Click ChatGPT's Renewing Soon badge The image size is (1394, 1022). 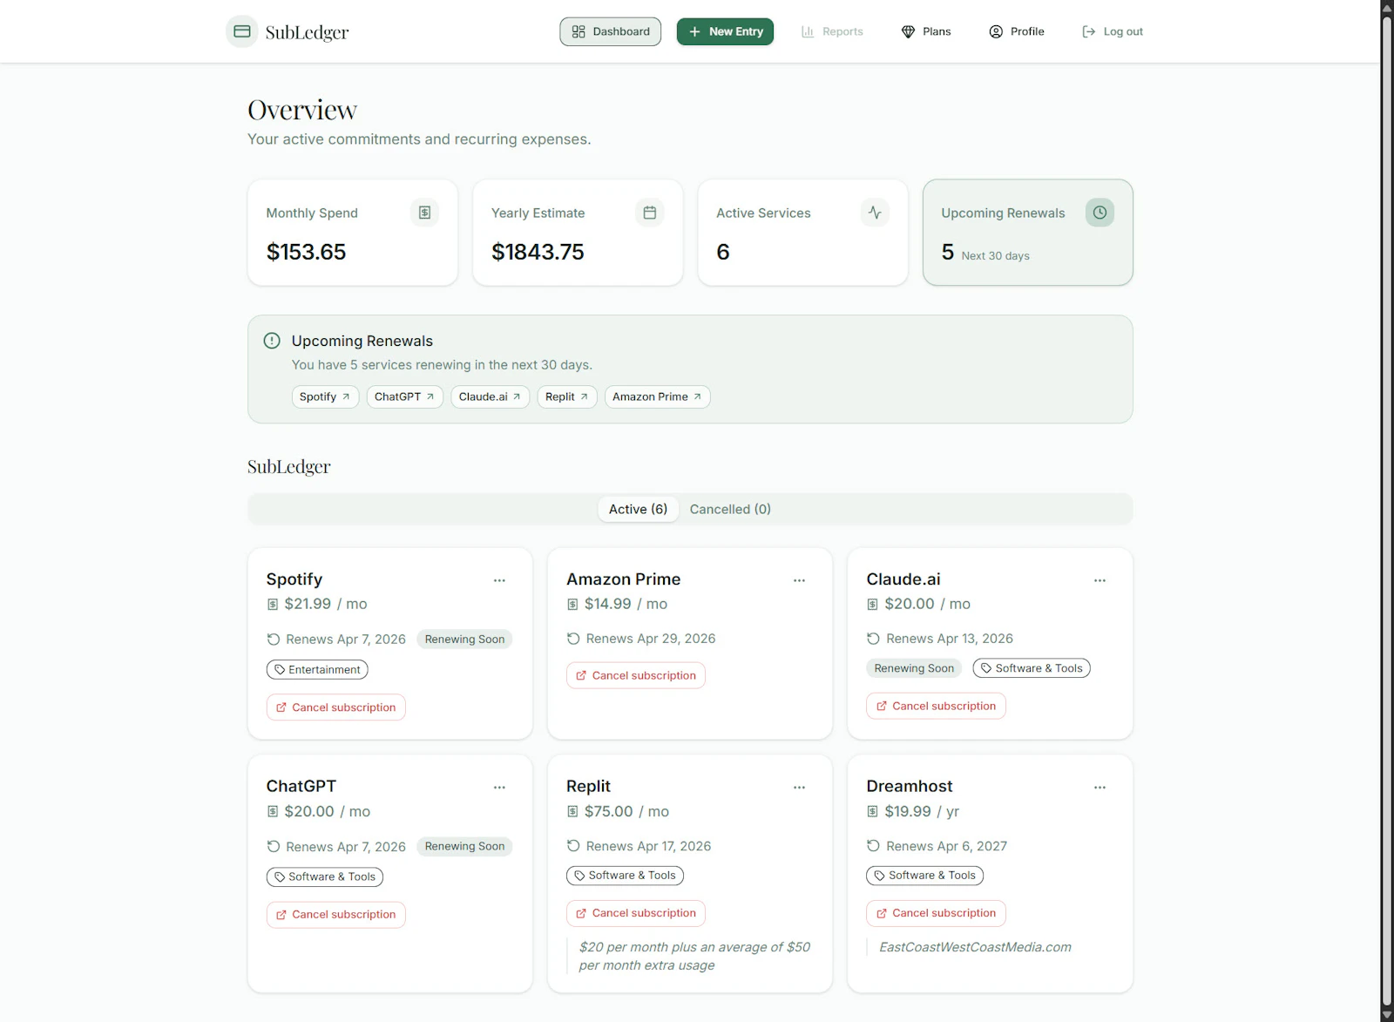464,847
